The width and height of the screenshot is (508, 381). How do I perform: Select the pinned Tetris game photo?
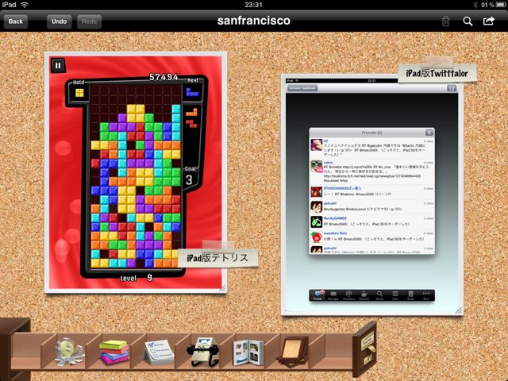(136, 172)
